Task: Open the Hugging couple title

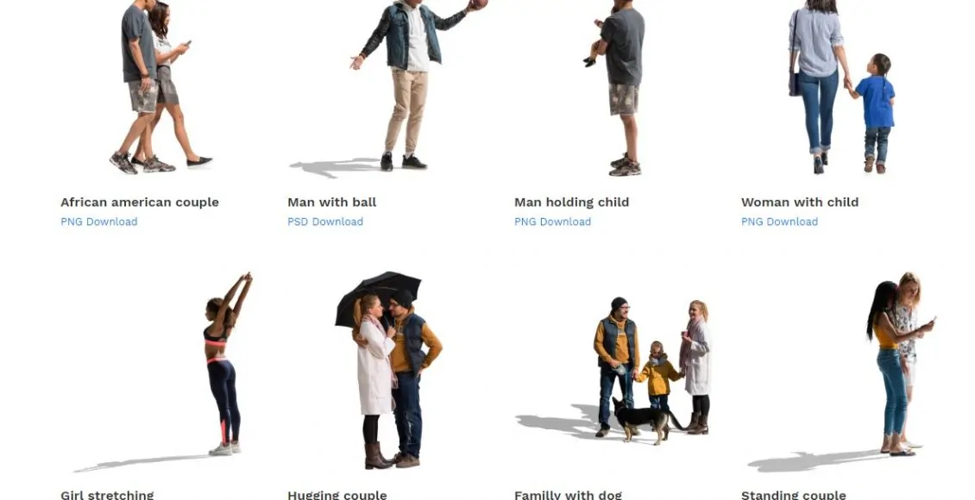Action: (337, 495)
